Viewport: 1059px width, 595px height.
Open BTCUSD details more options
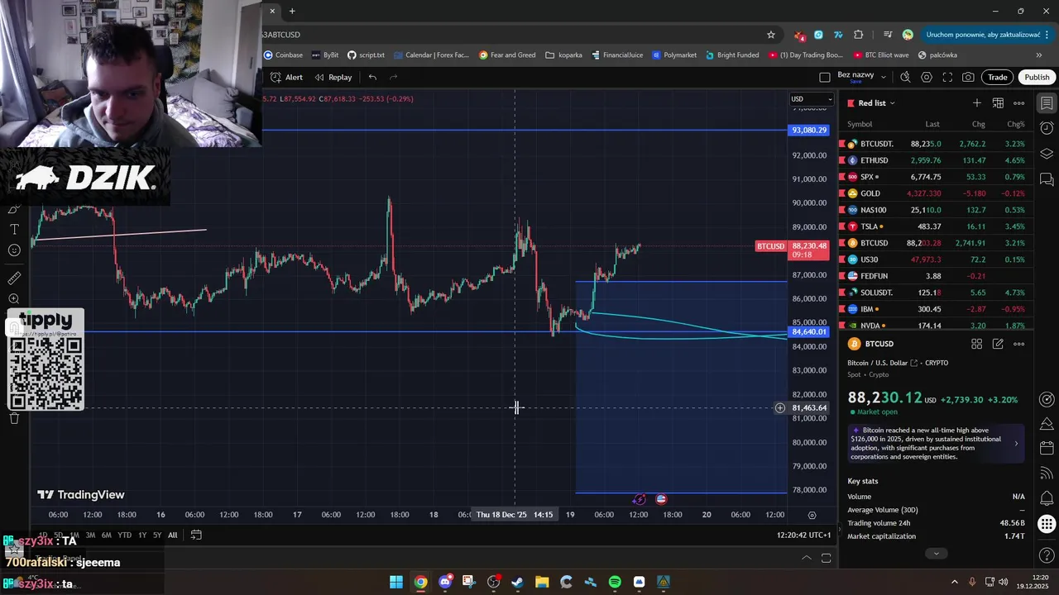(x=1019, y=344)
